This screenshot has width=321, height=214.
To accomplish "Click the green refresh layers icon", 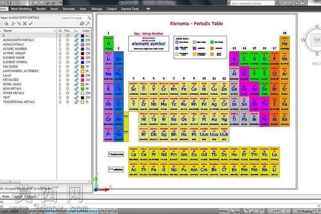I will pos(82,24).
